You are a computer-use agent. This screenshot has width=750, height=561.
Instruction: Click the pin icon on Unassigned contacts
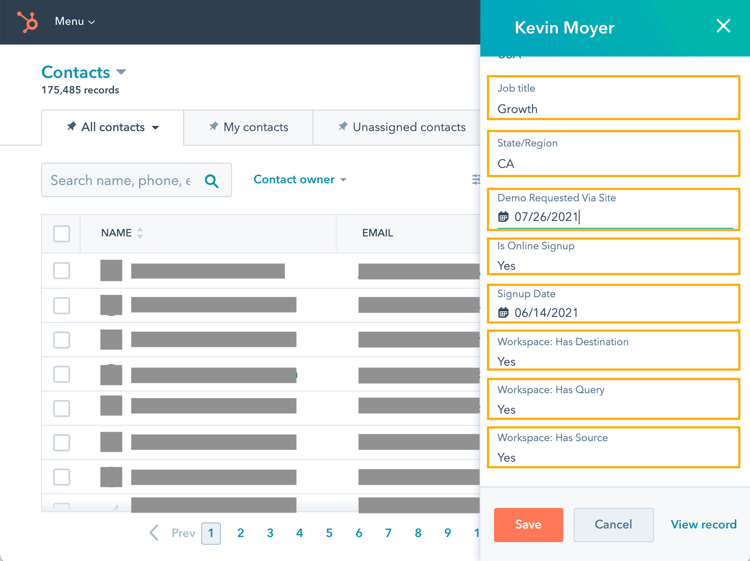pyautogui.click(x=343, y=126)
